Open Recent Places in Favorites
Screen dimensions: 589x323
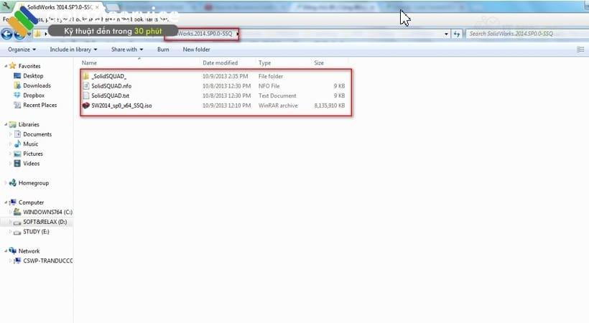point(40,106)
